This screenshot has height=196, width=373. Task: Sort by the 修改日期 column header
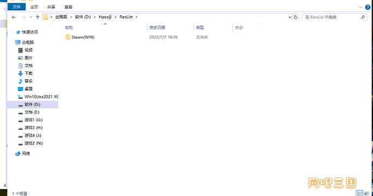157,28
